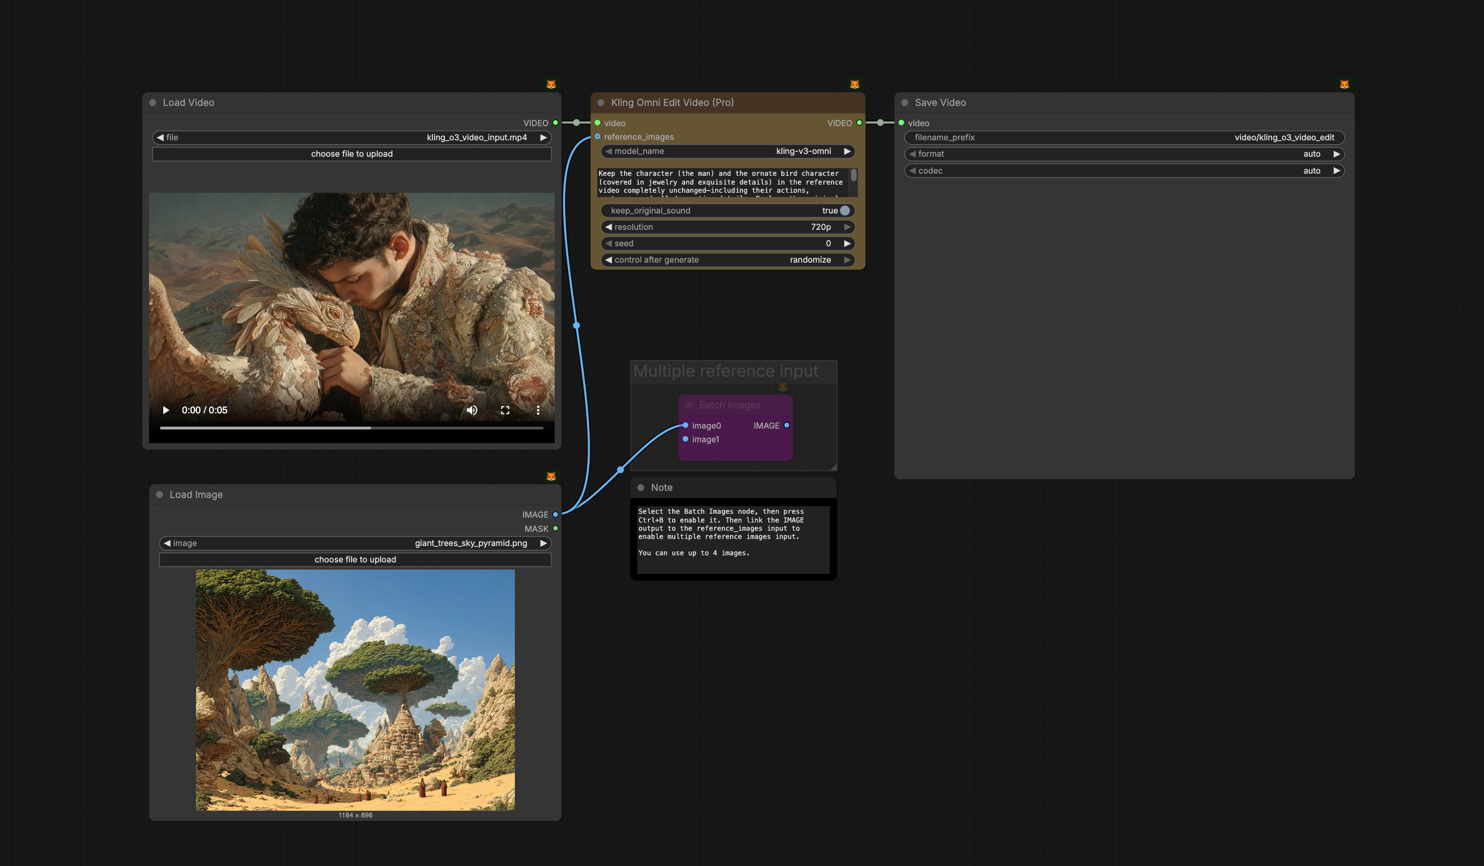The width and height of the screenshot is (1484, 866).
Task: Play the kling_o3 input video
Action: [x=165, y=410]
